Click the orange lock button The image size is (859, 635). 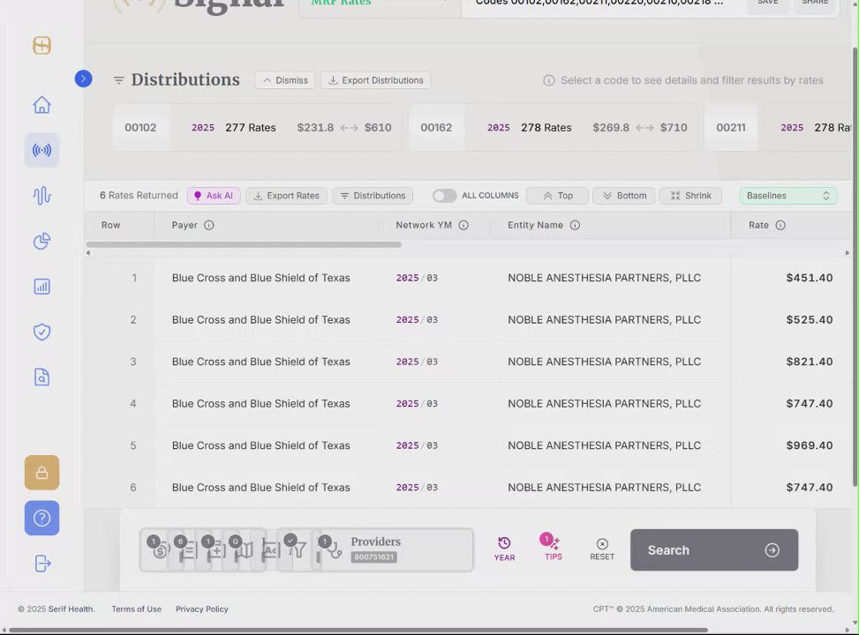point(41,473)
